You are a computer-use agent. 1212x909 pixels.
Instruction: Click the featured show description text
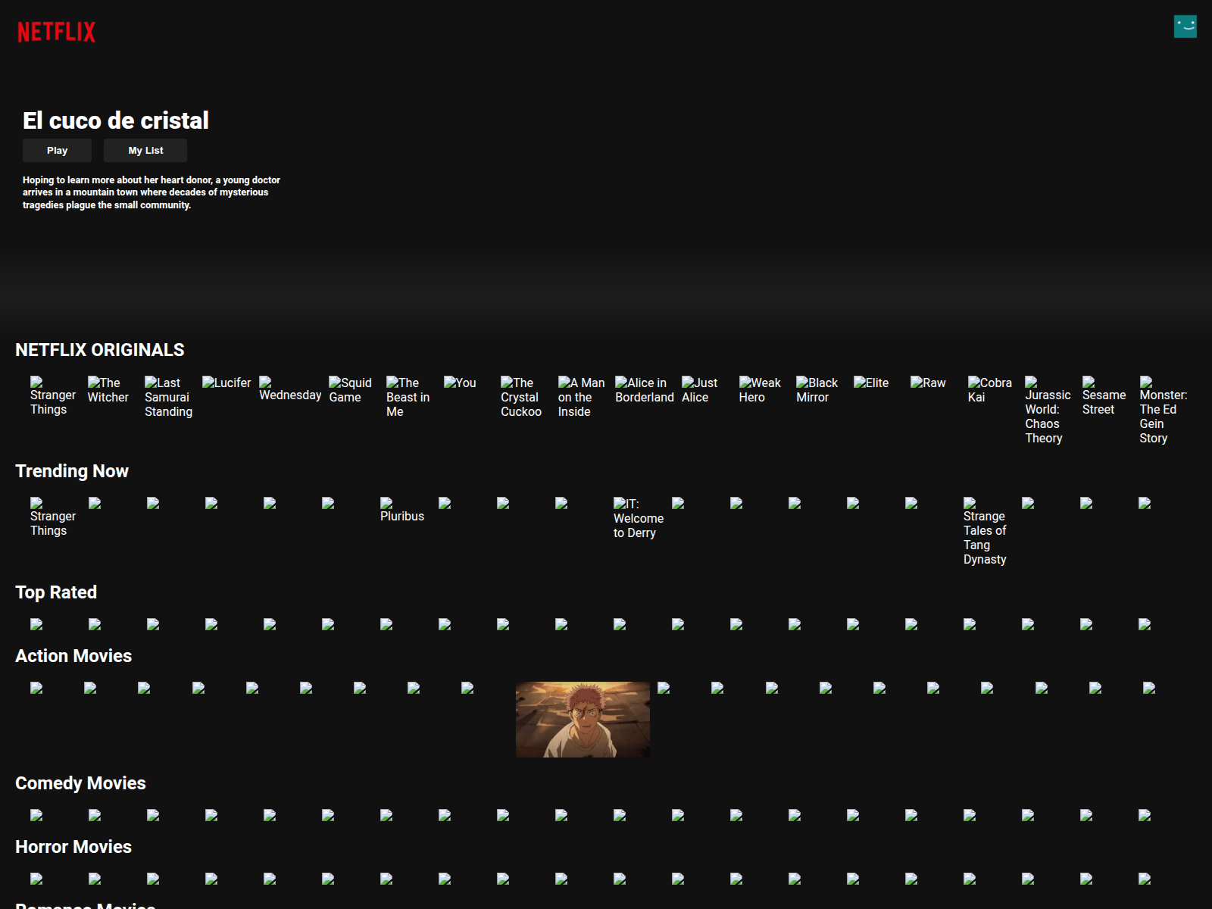pos(151,192)
